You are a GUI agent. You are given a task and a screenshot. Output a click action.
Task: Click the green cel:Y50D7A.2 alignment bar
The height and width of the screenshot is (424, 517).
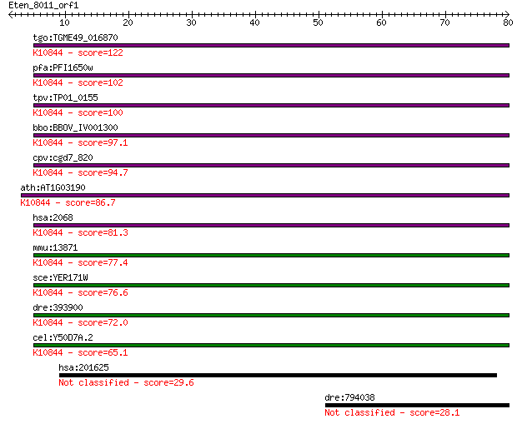tap(271, 345)
